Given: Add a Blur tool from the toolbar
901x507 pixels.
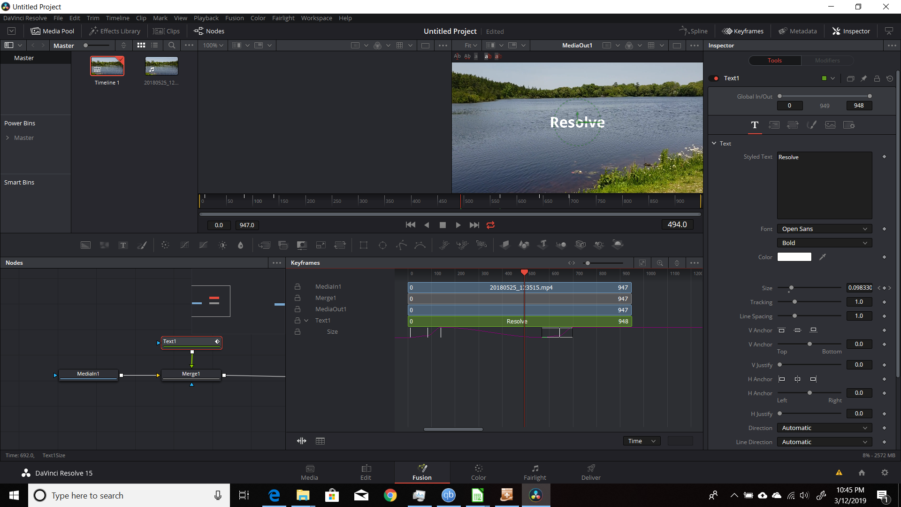Looking at the screenshot, I should point(241,245).
